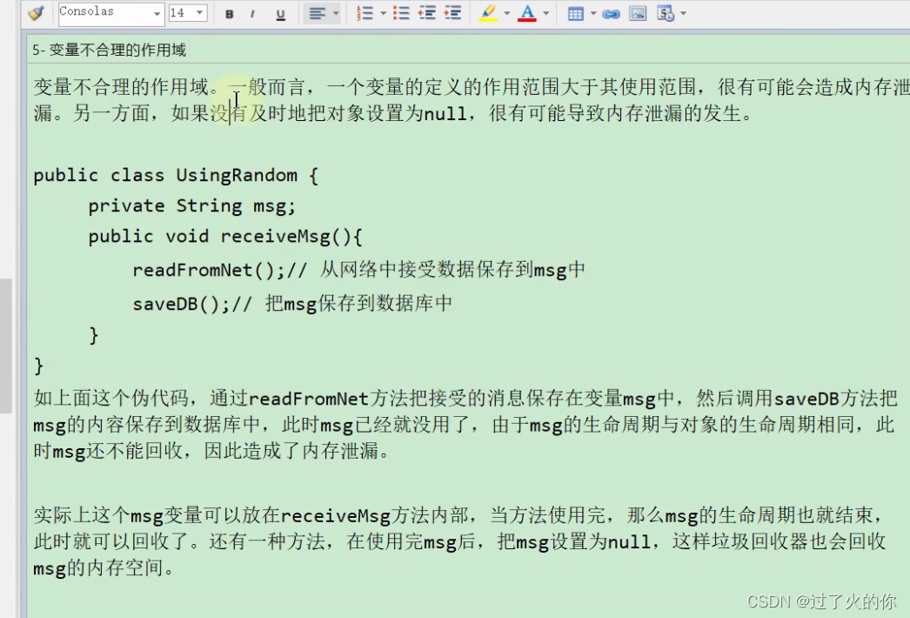Click the bullet list icon
Screen dimensions: 910x618
[401, 13]
